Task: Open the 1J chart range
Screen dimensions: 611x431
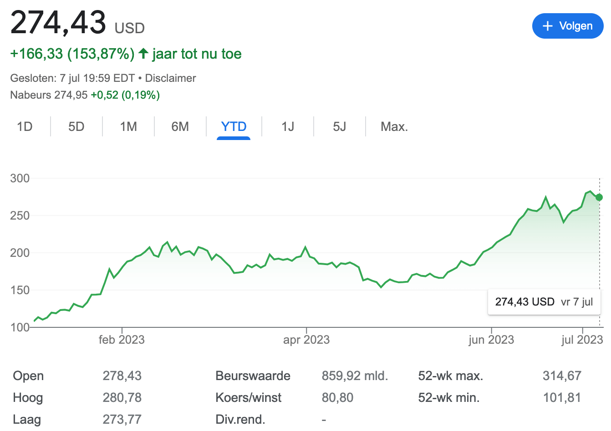Action: point(288,126)
